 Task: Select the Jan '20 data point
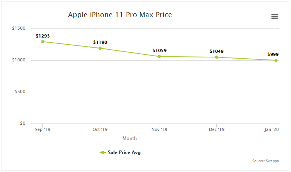(276, 60)
